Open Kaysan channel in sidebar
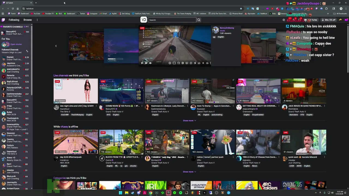Screen dimensions: 349x196 click(x=16, y=58)
